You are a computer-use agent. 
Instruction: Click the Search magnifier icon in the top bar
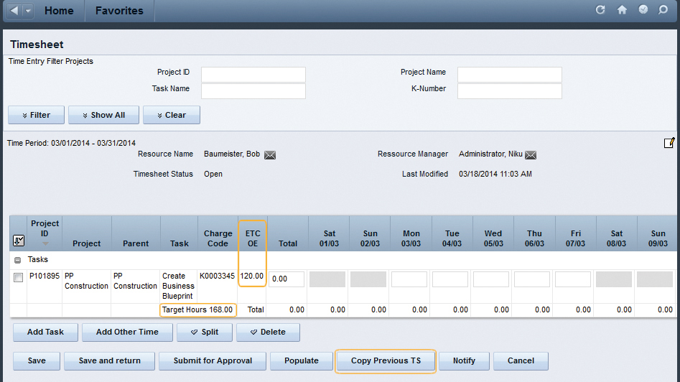[663, 10]
